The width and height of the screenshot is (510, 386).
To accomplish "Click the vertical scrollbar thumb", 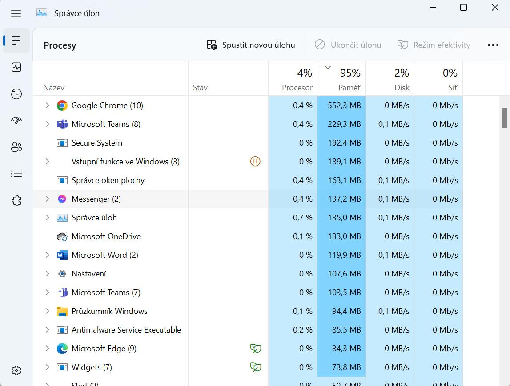I will pyautogui.click(x=505, y=118).
